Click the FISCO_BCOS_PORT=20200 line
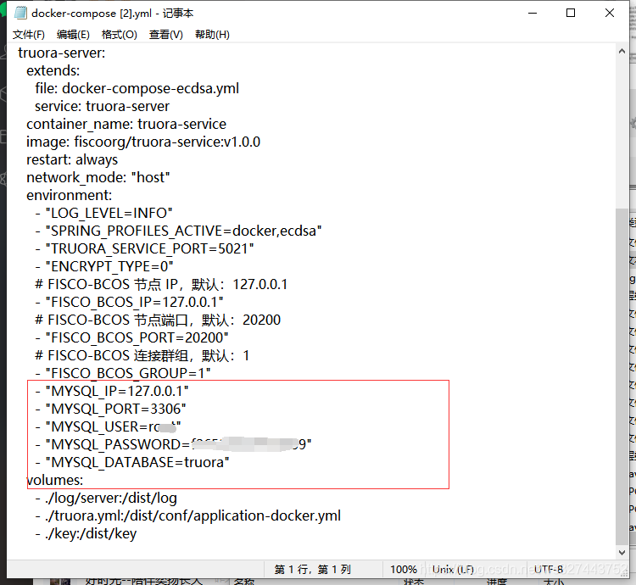Screen dimensions: 636x585 pos(131,338)
